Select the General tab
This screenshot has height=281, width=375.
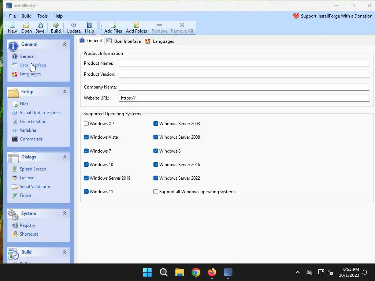pyautogui.click(x=91, y=41)
